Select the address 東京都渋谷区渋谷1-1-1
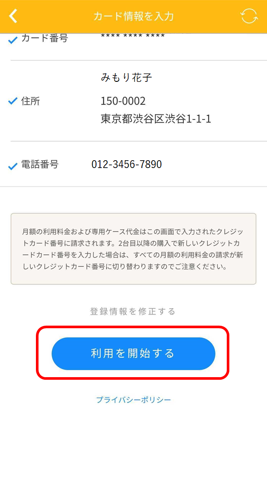 [x=156, y=119]
